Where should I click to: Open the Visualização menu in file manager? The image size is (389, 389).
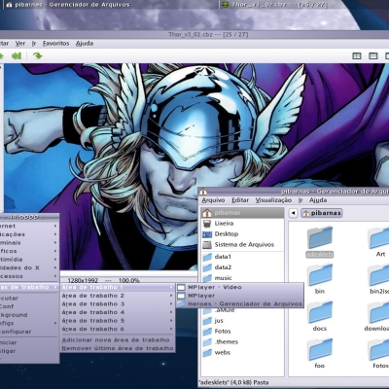[273, 200]
